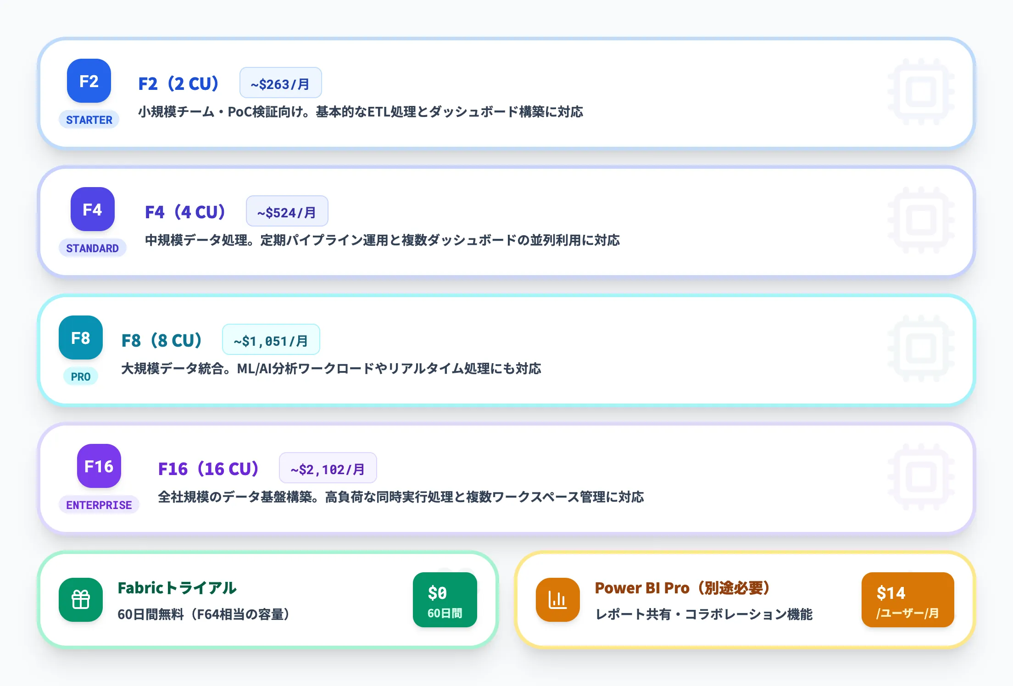Toggle the ENTERPRISE tier label
This screenshot has height=686, width=1013.
(x=99, y=505)
